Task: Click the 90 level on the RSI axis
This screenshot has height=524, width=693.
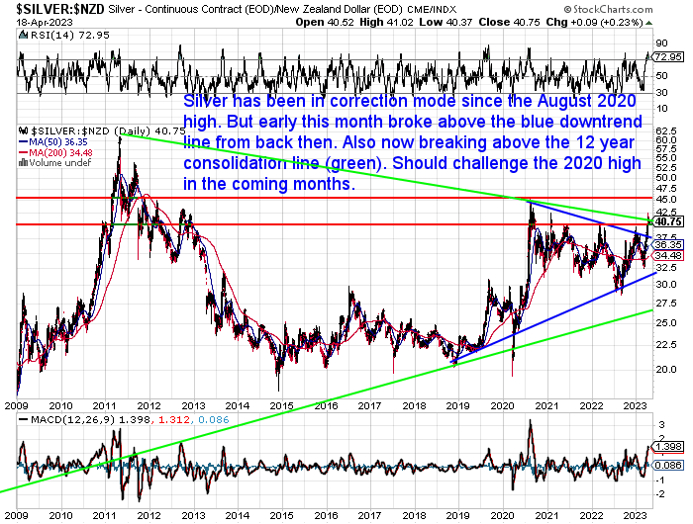Action: 662,44
